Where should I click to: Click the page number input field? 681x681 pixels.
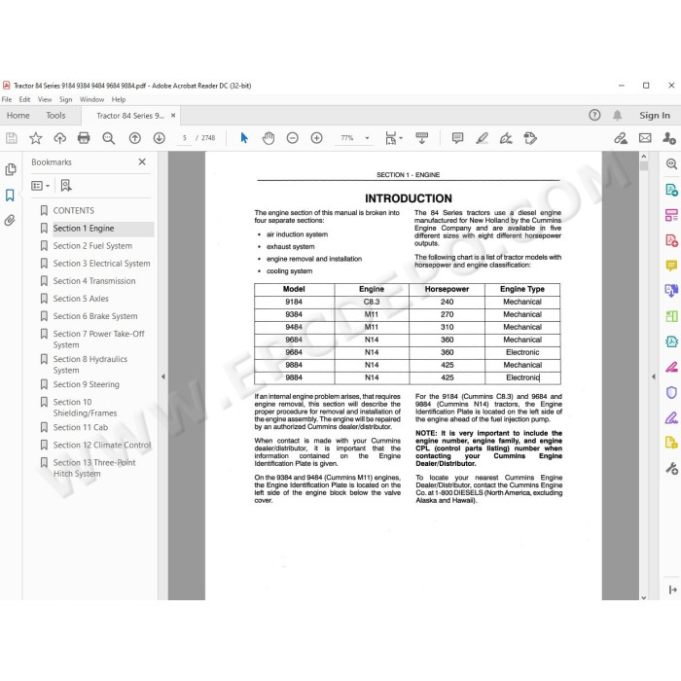click(x=185, y=138)
